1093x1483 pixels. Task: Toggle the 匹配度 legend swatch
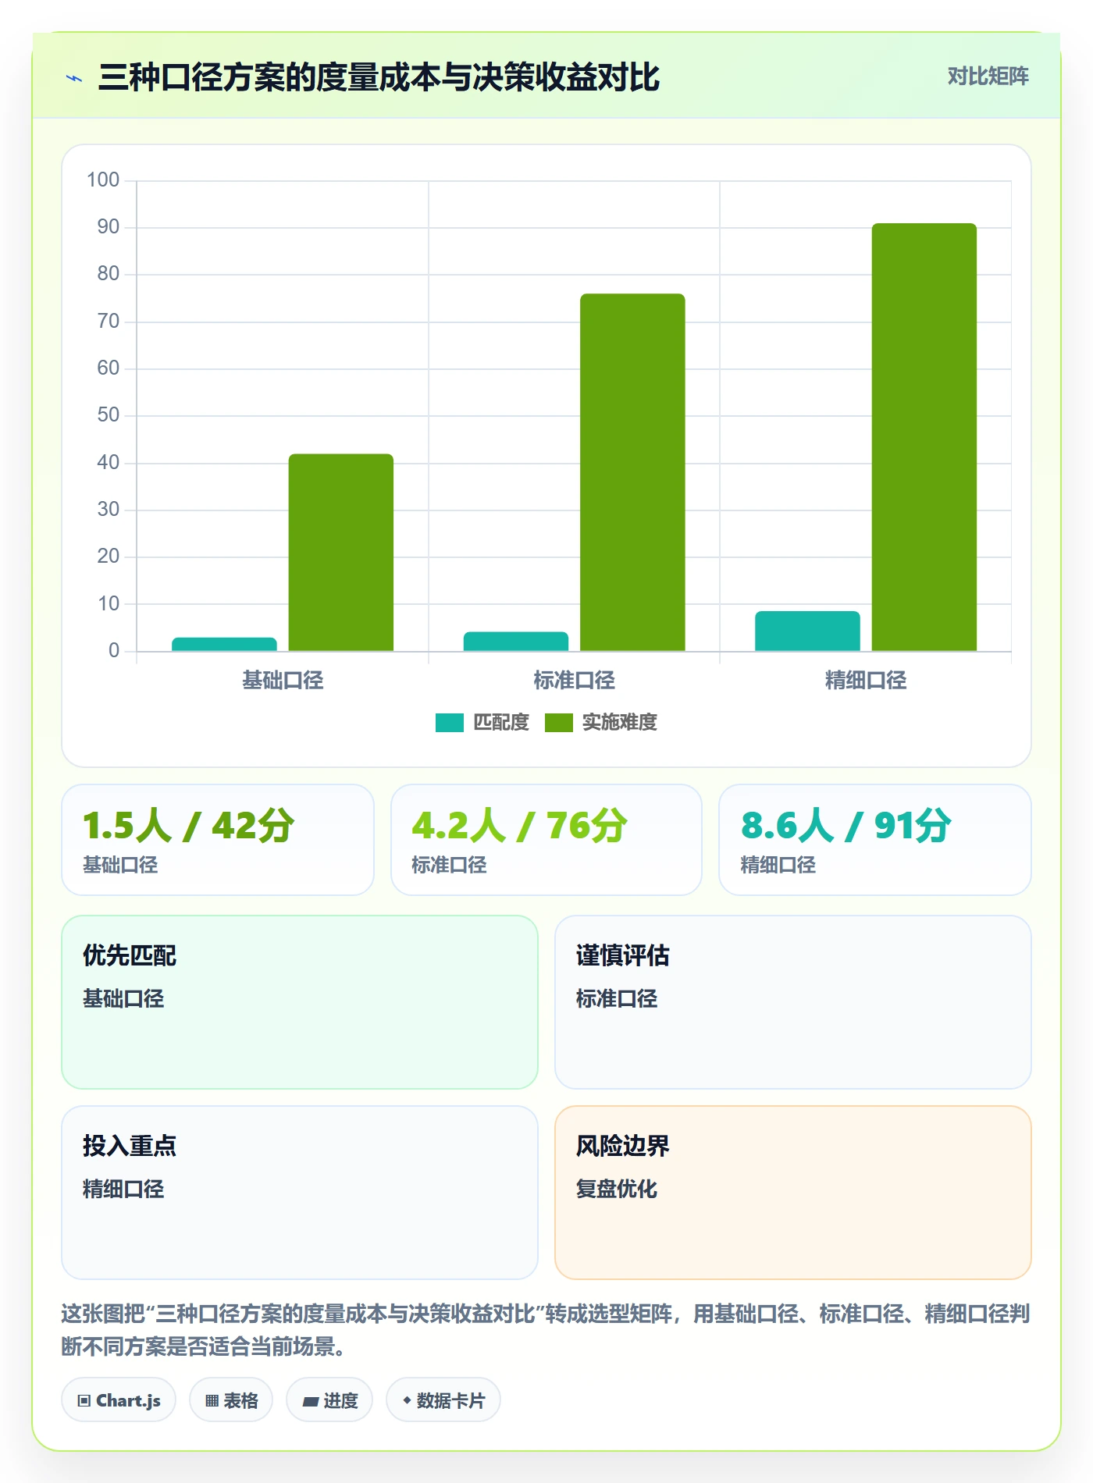pos(450,723)
